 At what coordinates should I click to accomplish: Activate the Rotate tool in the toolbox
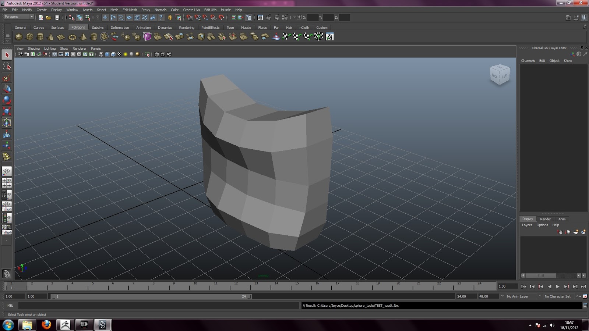(7, 100)
